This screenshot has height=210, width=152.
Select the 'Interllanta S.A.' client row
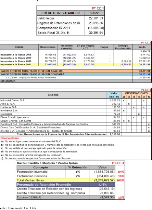point(76,111)
